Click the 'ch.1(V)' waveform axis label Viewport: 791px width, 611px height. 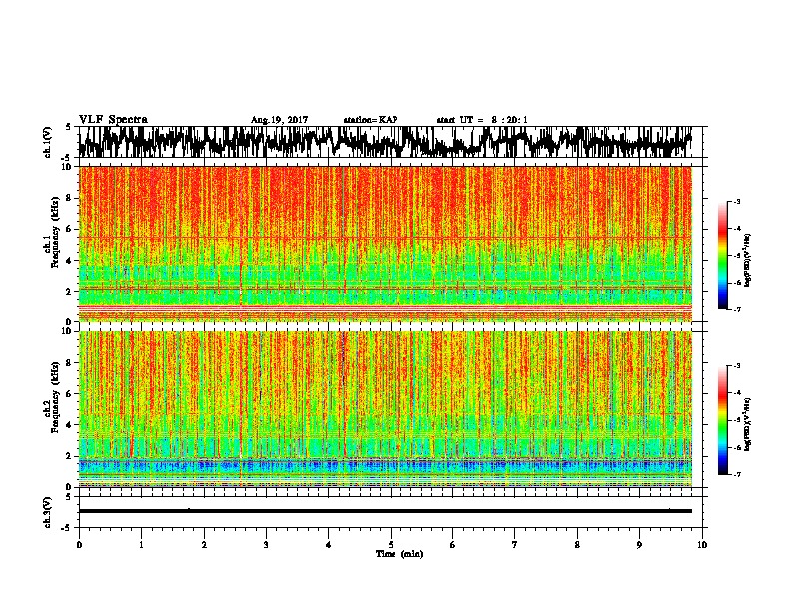click(x=48, y=142)
